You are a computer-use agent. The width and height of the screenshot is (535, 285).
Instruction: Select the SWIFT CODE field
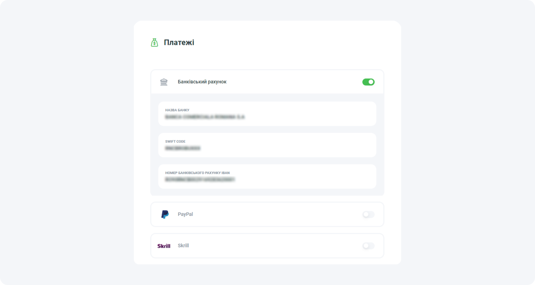coord(267,145)
